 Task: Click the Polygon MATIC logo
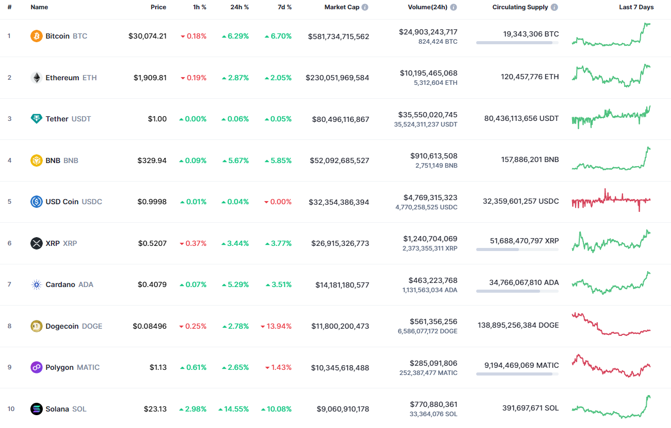35,367
